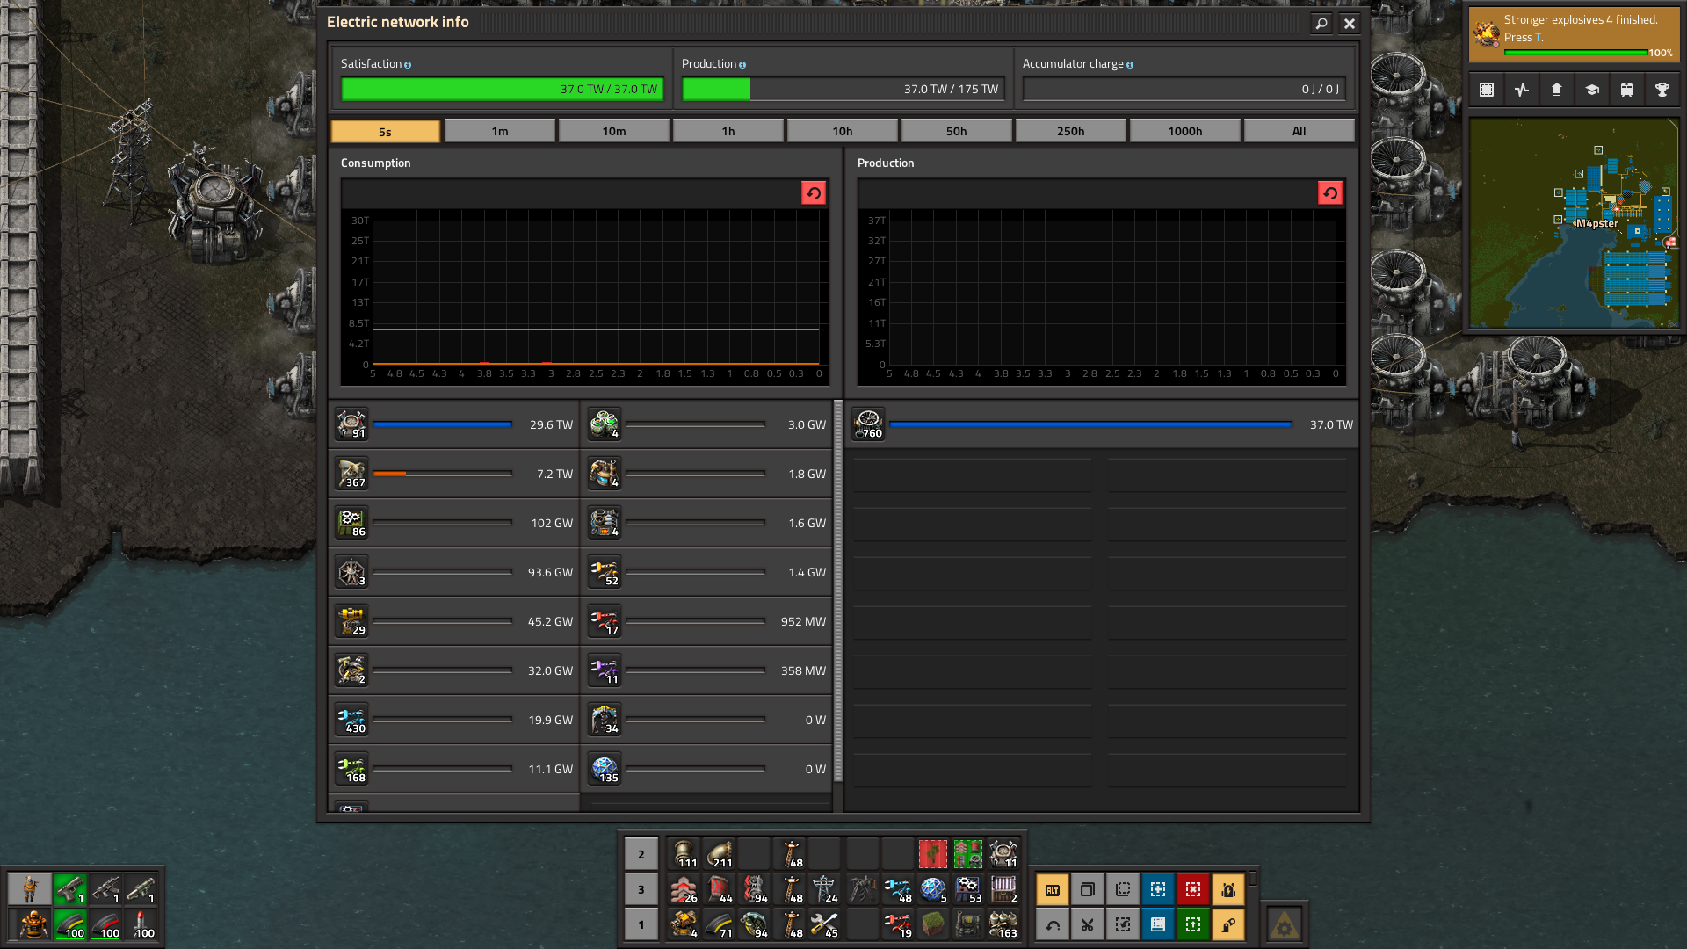
Task: Click the consumption list vertical scrollbar
Action: [838, 592]
